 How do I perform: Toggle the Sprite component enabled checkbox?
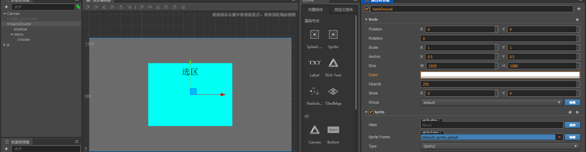371,112
